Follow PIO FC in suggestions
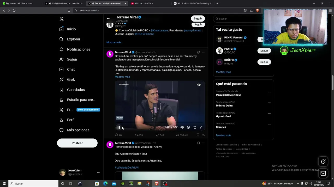334x187 pixels. pyautogui.click(x=264, y=51)
